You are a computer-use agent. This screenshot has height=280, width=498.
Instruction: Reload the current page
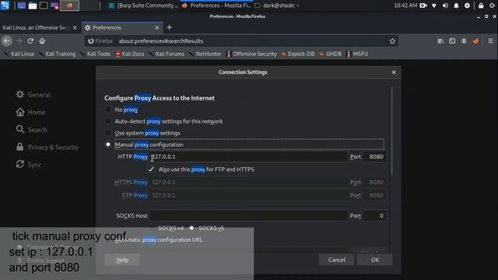point(30,41)
